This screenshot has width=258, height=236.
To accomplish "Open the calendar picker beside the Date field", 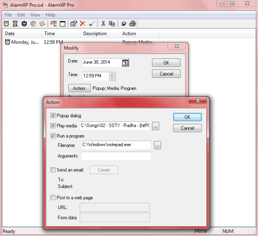I will tap(125, 62).
